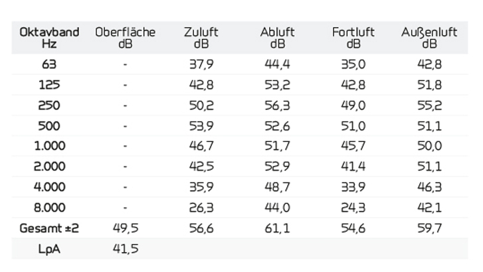This screenshot has width=483, height=272.
Task: Click the Gesamt ±2 row label
Action: (x=49, y=228)
